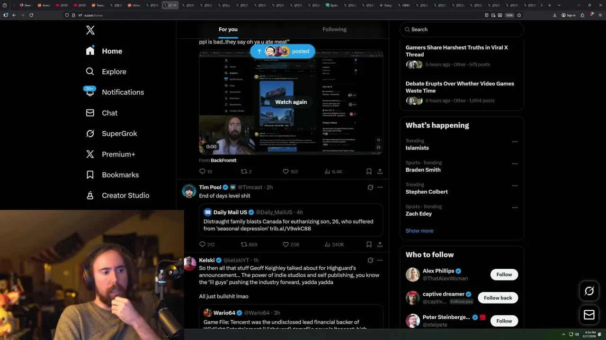Viewport: 606px width, 340px height.
Task: Open more options for Stephen Colbert trend
Action: [x=515, y=186]
